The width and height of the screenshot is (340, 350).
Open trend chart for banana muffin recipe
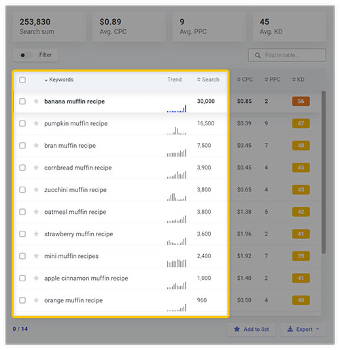[177, 109]
